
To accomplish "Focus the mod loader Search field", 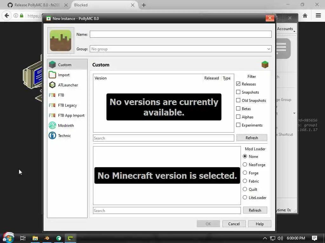I will tap(167, 210).
